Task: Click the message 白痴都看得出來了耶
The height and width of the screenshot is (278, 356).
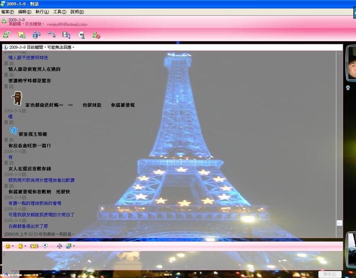Action: (28, 226)
